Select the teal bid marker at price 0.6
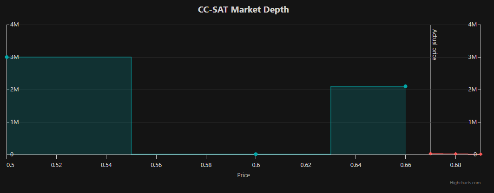 (256, 154)
